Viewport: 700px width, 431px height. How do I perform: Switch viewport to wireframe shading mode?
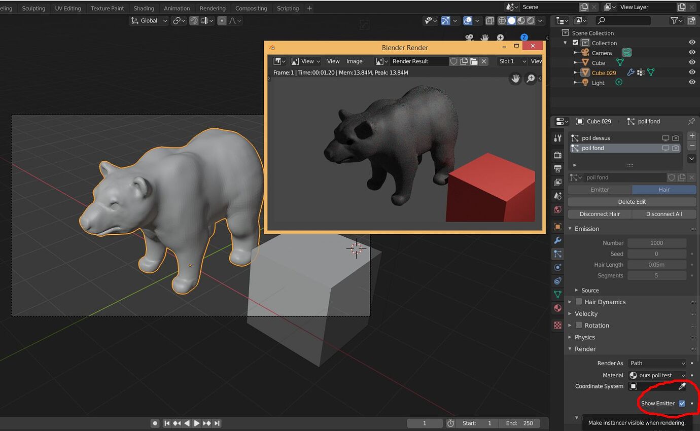click(502, 21)
